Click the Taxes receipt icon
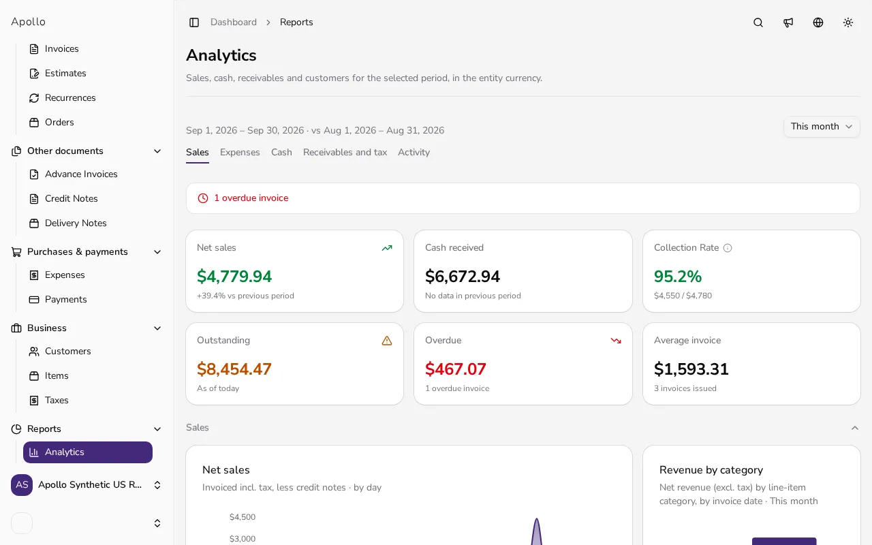The image size is (872, 545). pyautogui.click(x=34, y=401)
